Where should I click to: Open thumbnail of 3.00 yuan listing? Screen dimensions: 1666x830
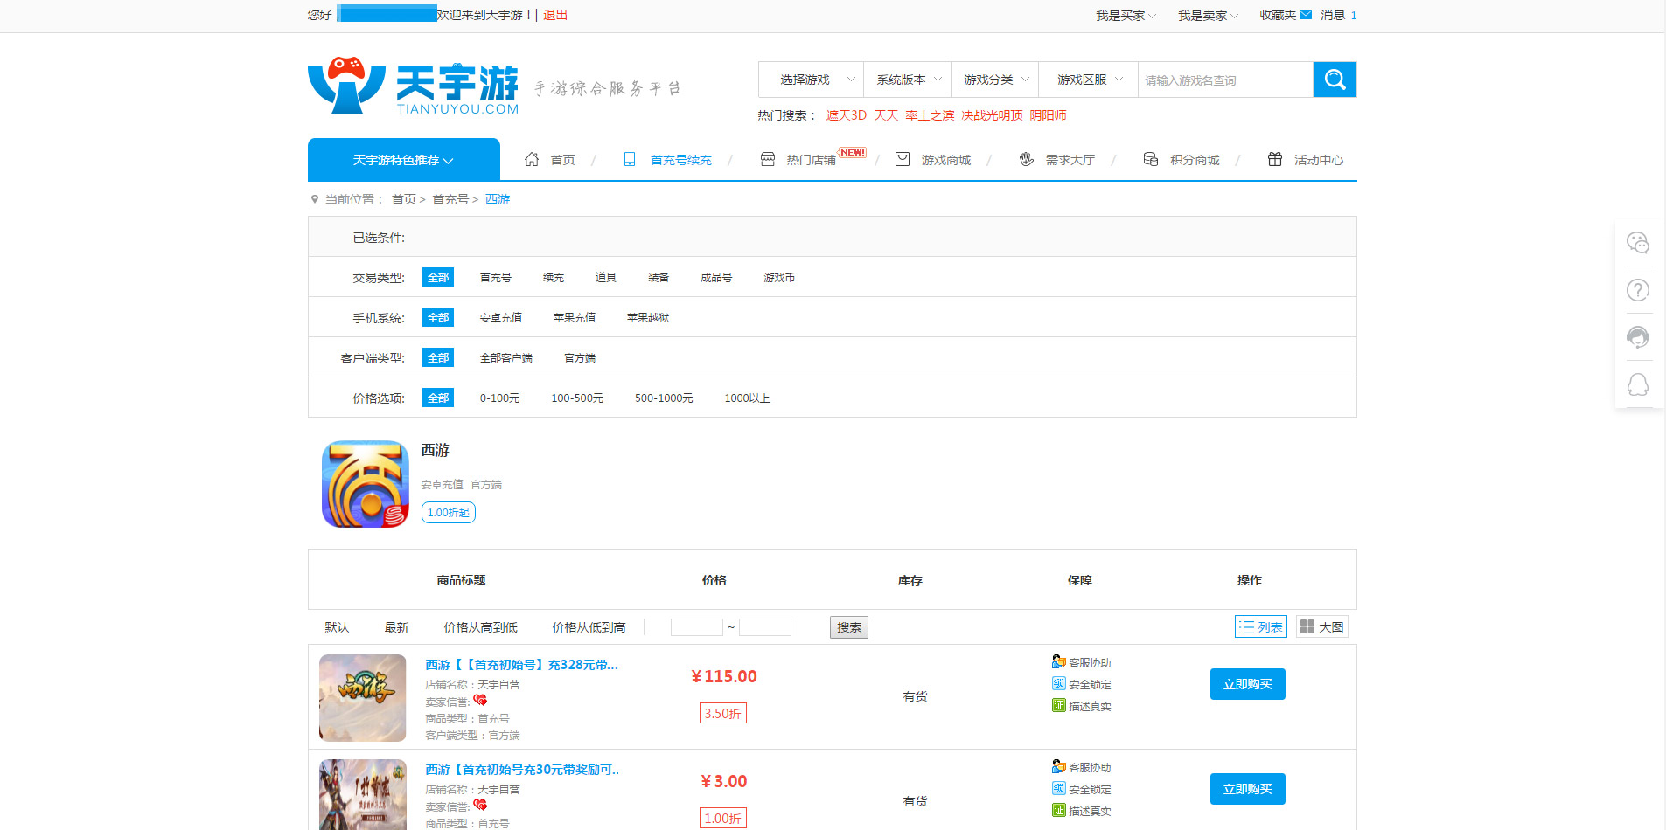(363, 794)
